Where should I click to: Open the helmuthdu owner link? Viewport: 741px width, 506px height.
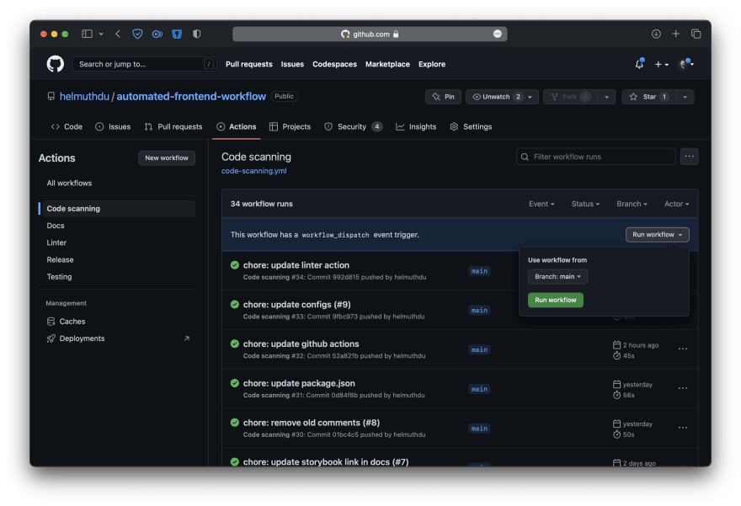tap(84, 96)
